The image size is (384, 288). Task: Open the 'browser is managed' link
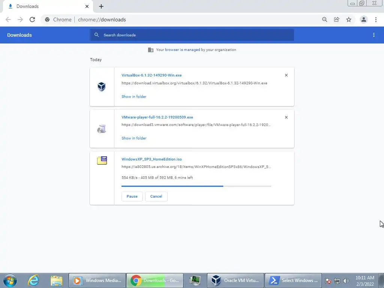[x=183, y=50]
